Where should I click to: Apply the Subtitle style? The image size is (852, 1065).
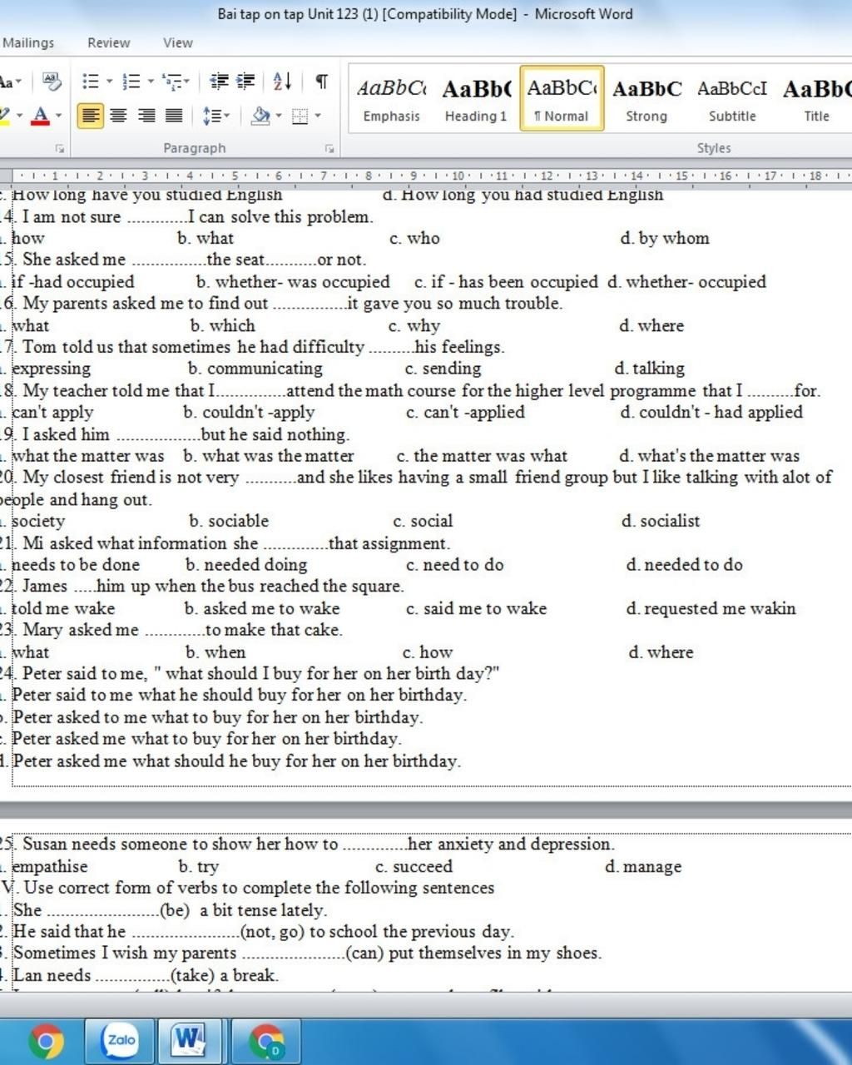point(732,99)
